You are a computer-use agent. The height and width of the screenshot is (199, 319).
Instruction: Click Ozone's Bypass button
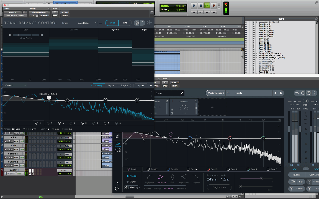click(x=297, y=175)
